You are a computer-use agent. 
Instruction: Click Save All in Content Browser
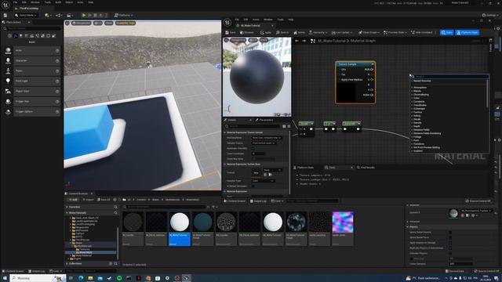tap(104, 200)
